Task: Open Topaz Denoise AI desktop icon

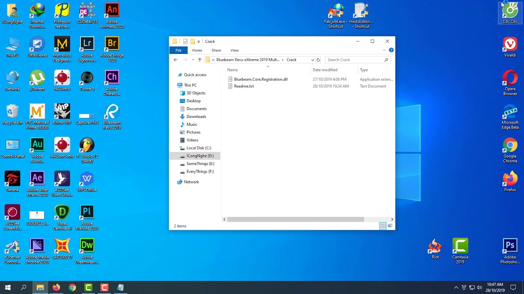Action: coord(62,218)
